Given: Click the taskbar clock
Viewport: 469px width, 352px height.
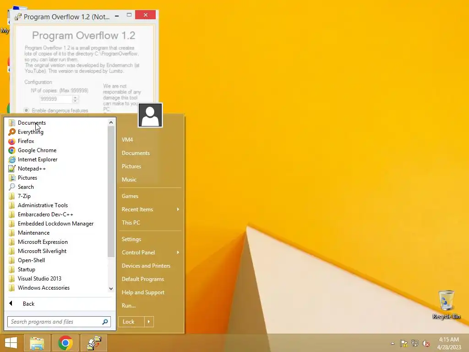Looking at the screenshot, I should point(449,343).
